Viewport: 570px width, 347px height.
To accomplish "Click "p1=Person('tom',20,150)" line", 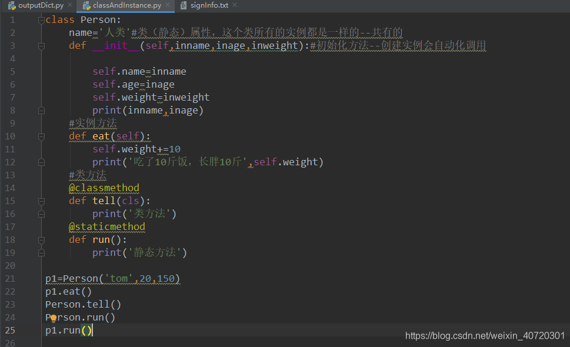I will click(113, 279).
